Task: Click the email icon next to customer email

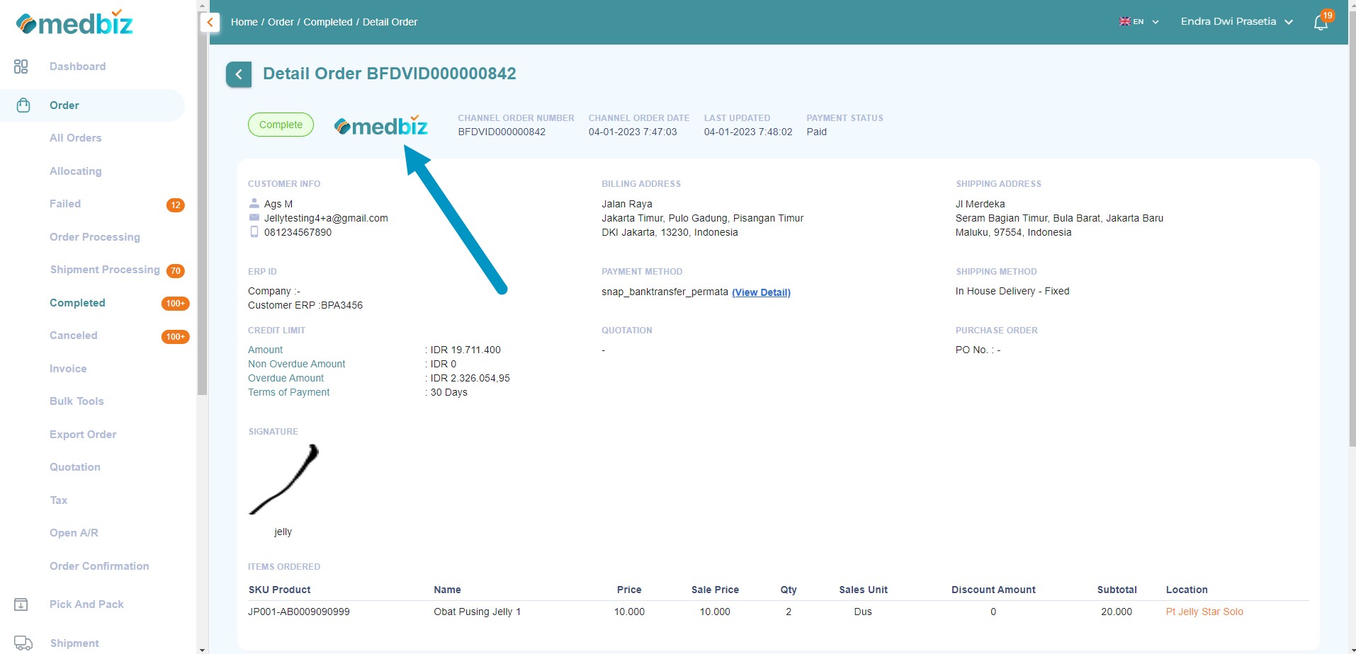Action: point(254,217)
